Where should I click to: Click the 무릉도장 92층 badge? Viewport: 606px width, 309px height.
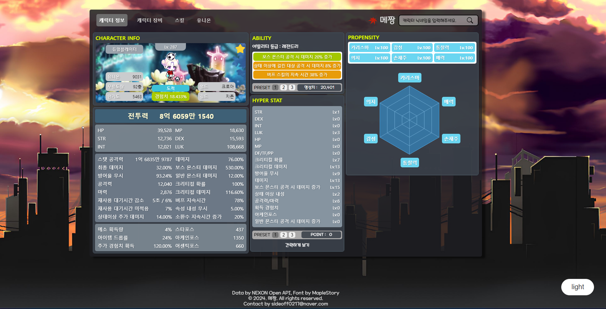pyautogui.click(x=124, y=87)
